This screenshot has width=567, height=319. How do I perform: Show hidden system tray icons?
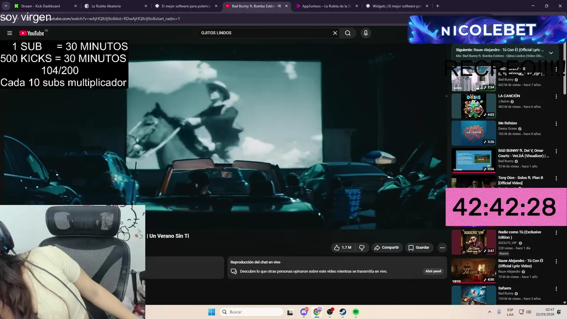489,312
